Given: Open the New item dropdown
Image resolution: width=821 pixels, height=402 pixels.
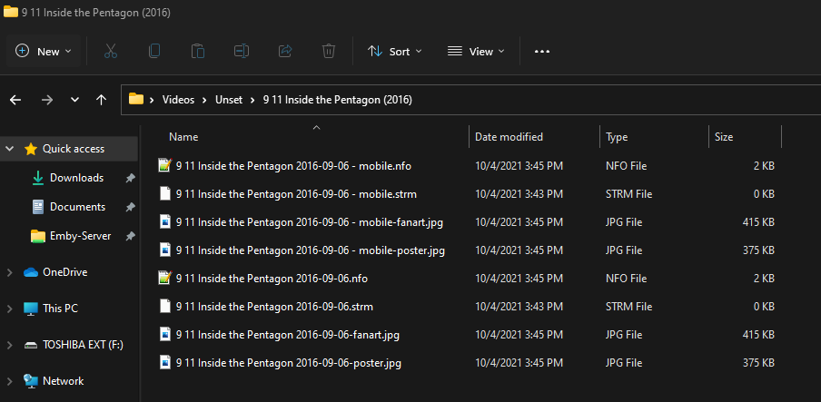Looking at the screenshot, I should tap(44, 52).
